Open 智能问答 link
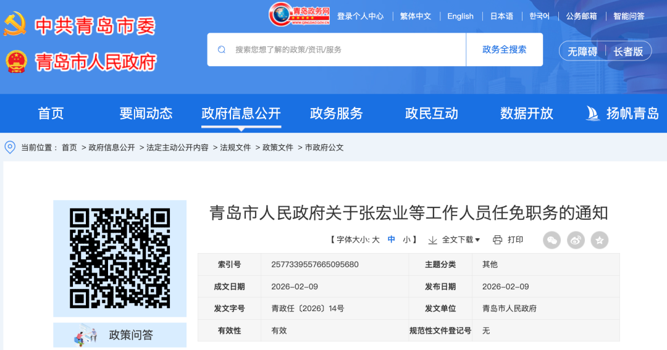This screenshot has width=667, height=350. click(x=629, y=16)
